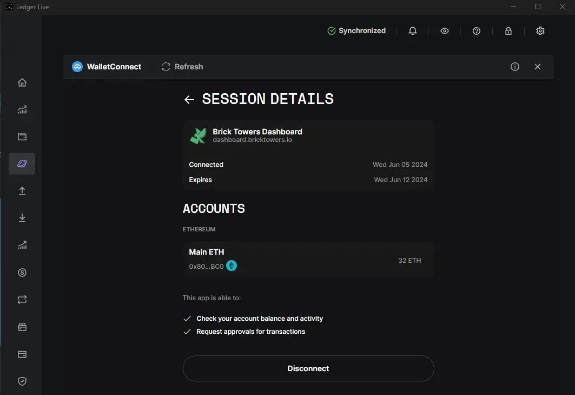The height and width of the screenshot is (395, 575).
Task: Click the 'Expires' label
Action: pos(200,180)
